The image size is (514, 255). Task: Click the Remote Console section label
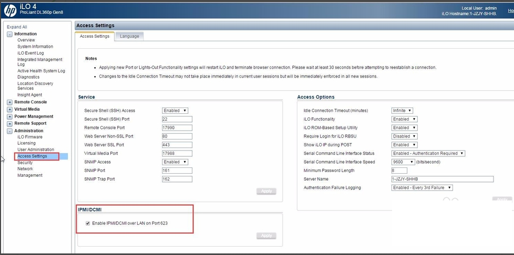[30, 102]
